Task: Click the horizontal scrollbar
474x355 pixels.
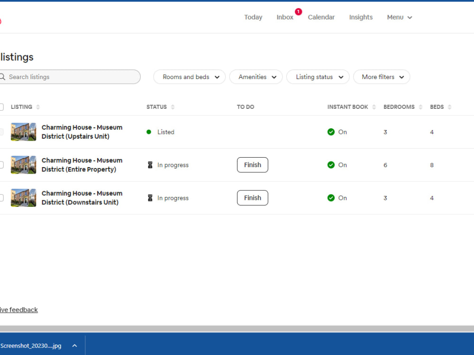Action: 237,328
